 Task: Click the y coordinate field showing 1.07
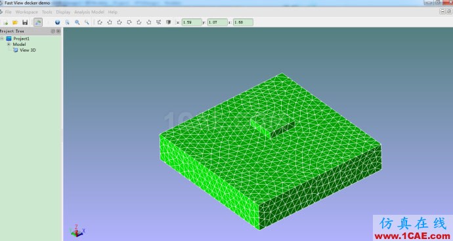tap(217, 22)
